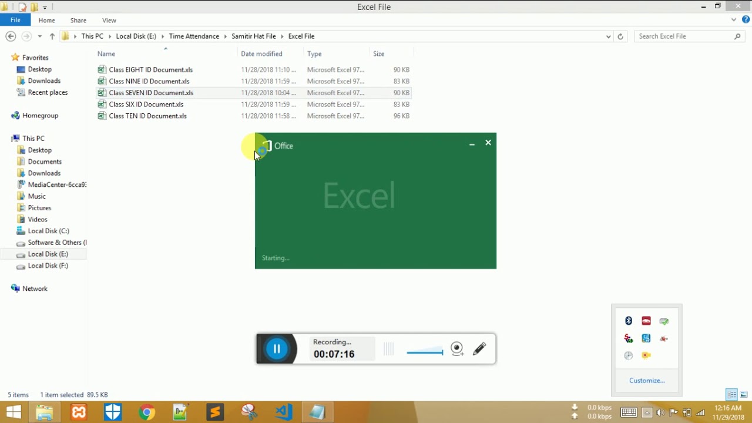Open recent locations dropdown

[39, 36]
